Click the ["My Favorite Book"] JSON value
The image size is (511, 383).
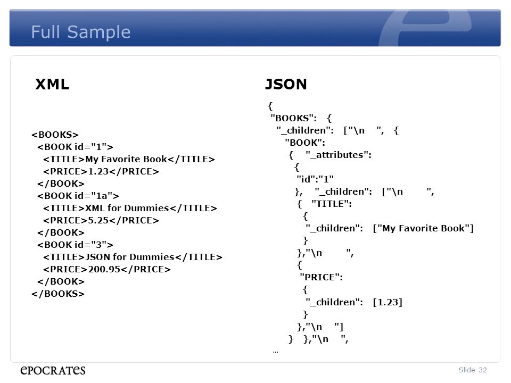[x=423, y=228]
